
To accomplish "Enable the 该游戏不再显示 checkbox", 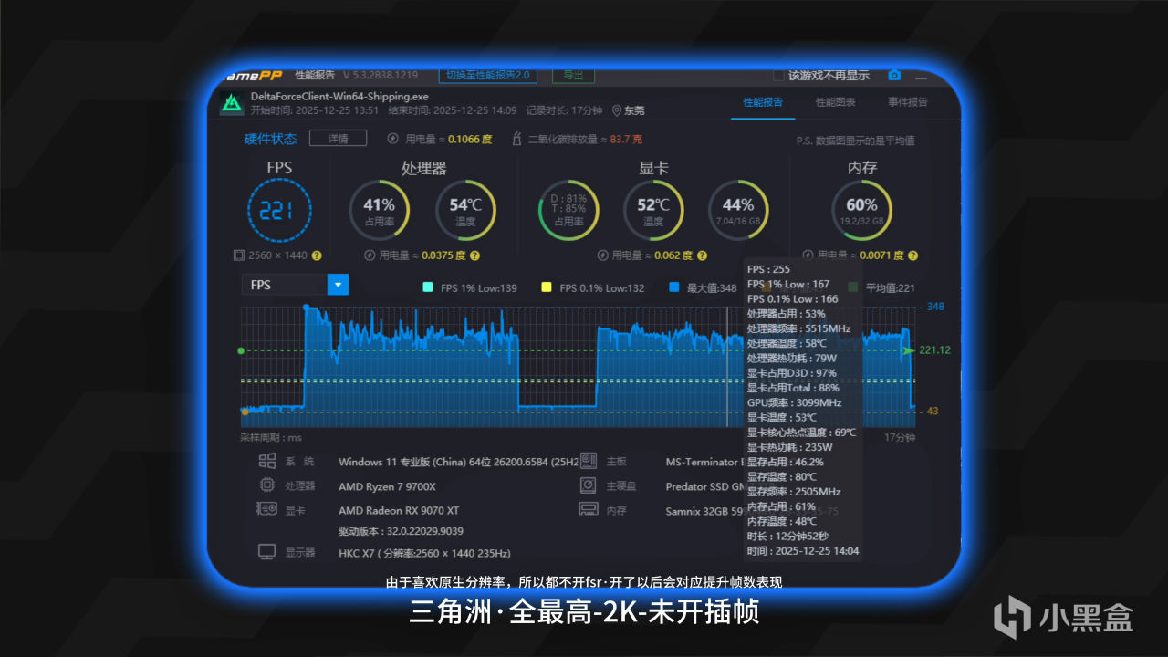I will 778,75.
